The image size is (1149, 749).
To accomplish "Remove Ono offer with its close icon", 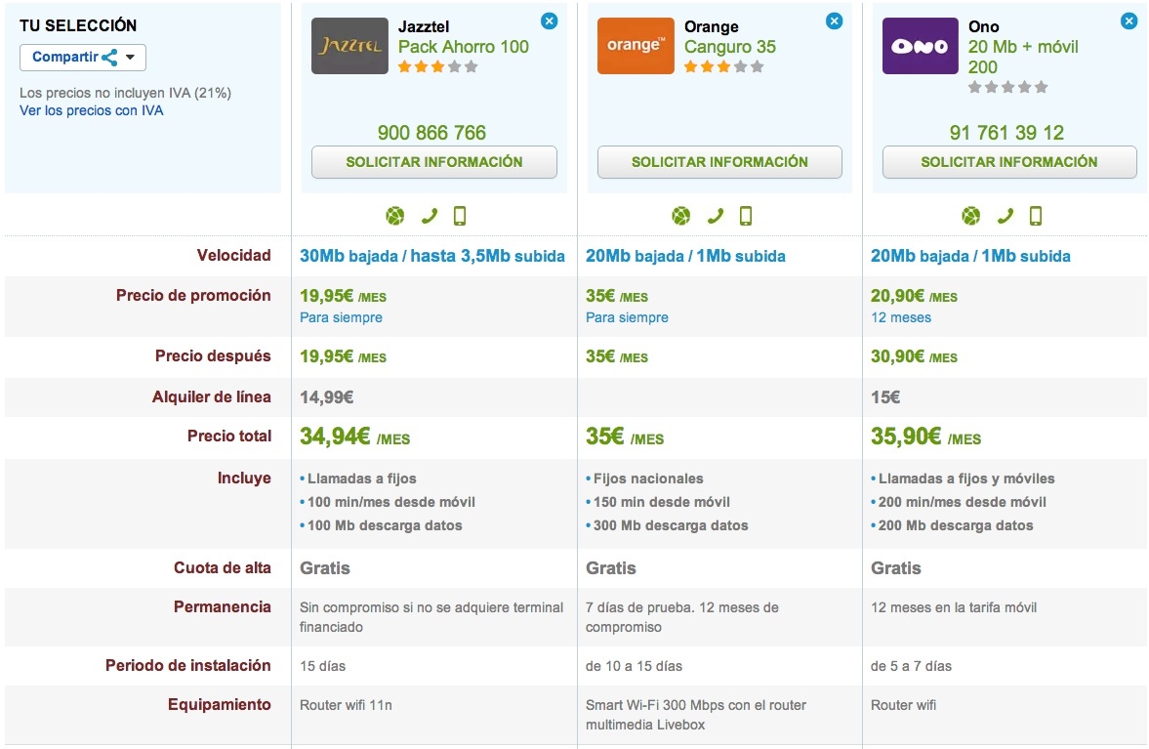I will coord(1129,21).
